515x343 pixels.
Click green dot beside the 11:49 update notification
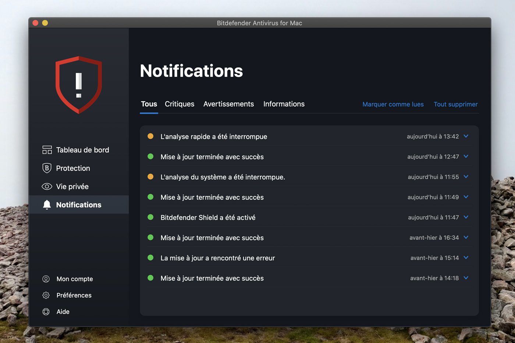tap(150, 197)
